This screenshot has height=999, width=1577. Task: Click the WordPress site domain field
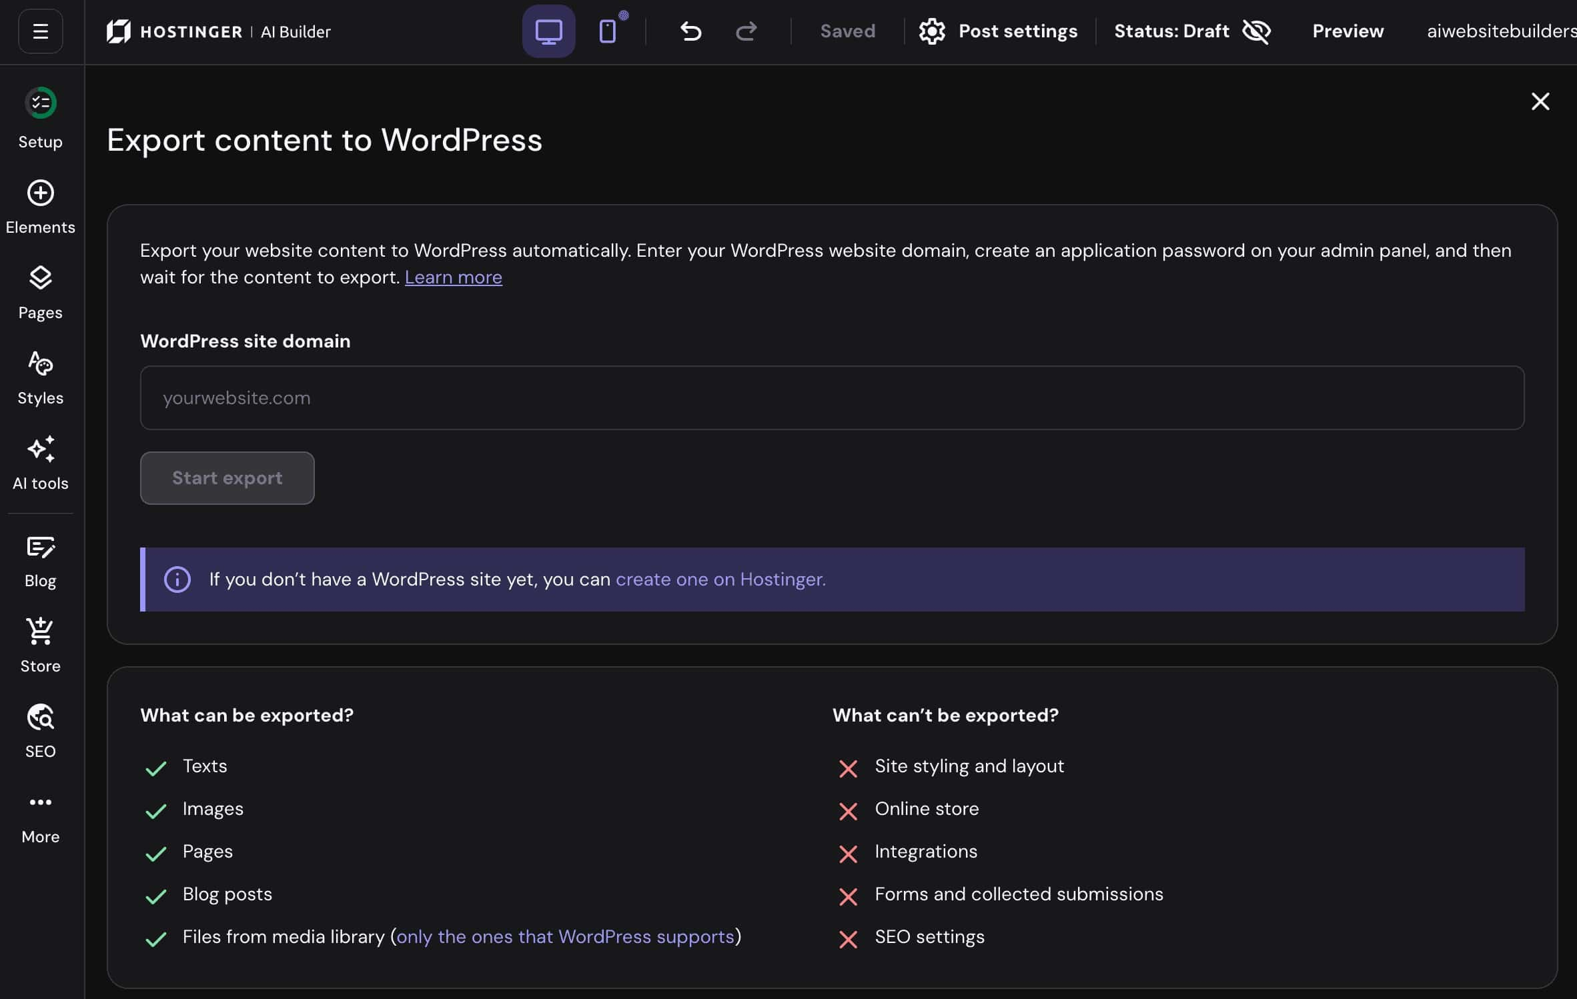[832, 397]
